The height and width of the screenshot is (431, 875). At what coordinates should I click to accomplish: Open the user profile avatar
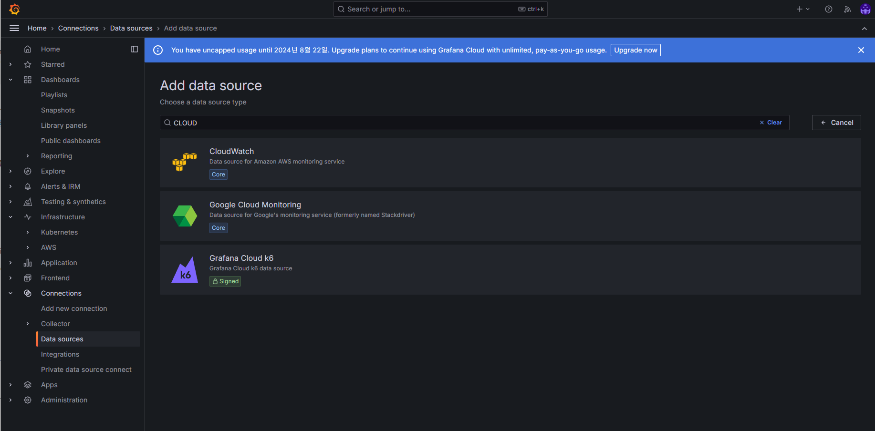(x=865, y=9)
